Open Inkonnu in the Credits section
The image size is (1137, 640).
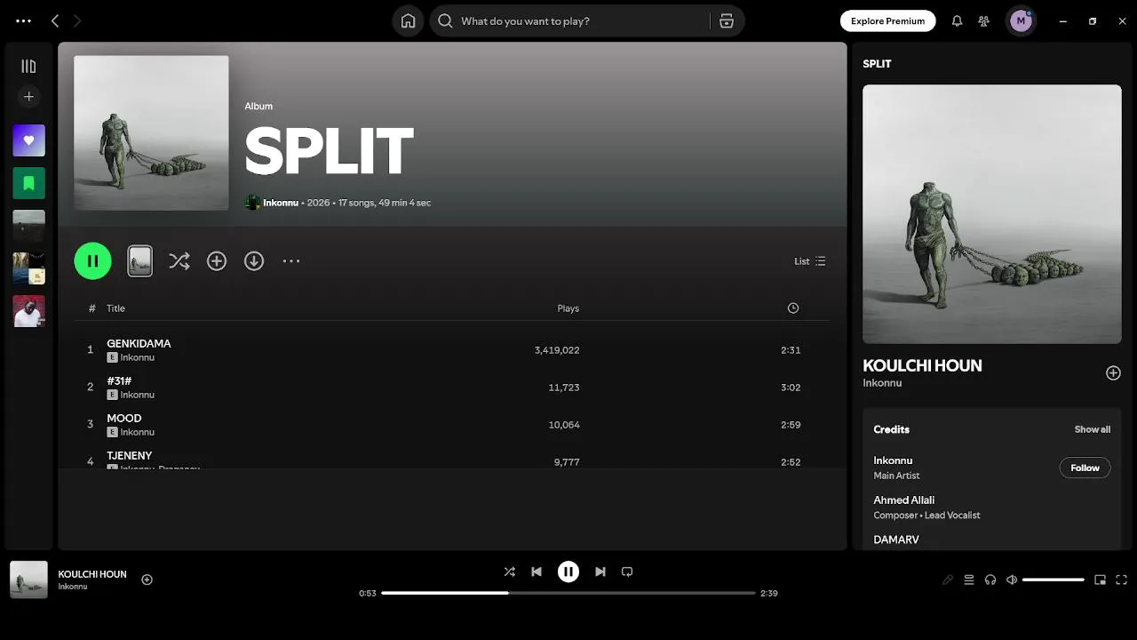coord(893,460)
